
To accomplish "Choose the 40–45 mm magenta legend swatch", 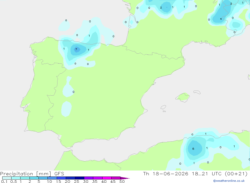I will (107, 178).
